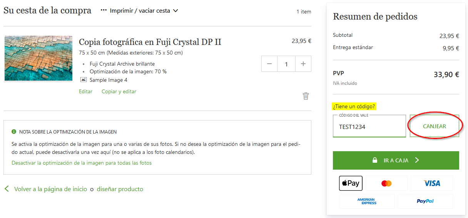
Task: Click the trash icon to delete item
Action: (x=306, y=96)
